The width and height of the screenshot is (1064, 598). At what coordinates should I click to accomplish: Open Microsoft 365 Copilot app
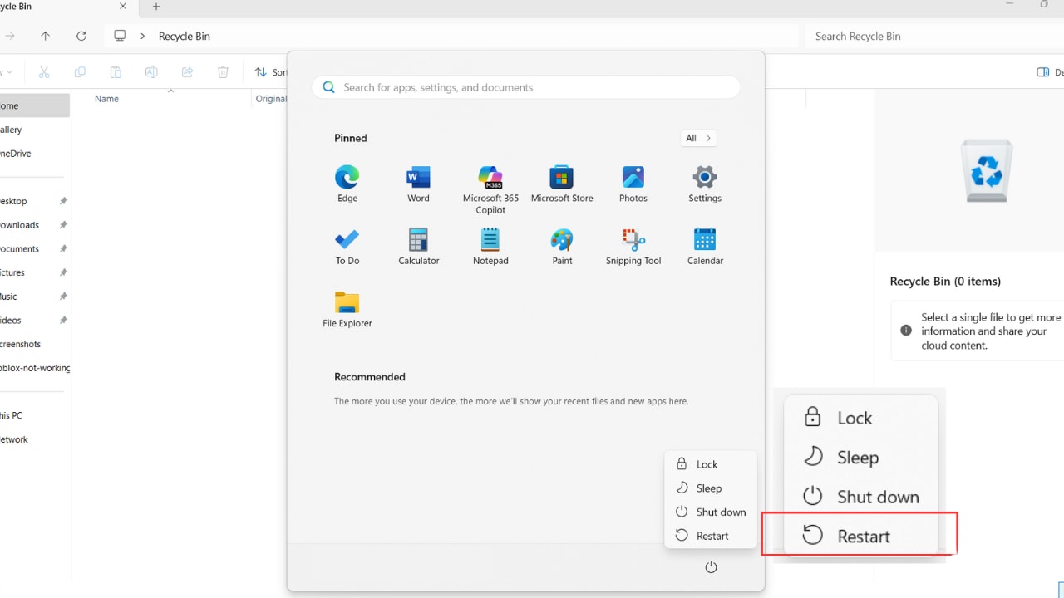(490, 189)
